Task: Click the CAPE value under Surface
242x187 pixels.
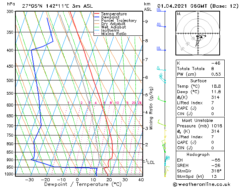Action: pos(212,108)
